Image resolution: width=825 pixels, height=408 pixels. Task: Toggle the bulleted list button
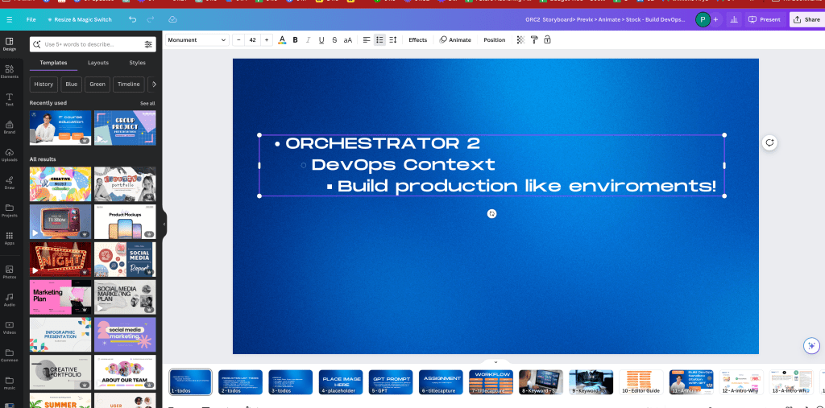point(379,40)
